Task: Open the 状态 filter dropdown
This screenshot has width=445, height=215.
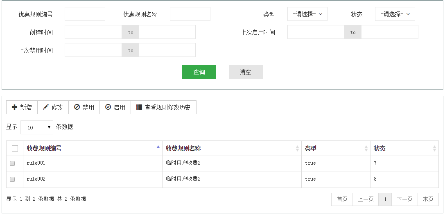Action: [395, 14]
